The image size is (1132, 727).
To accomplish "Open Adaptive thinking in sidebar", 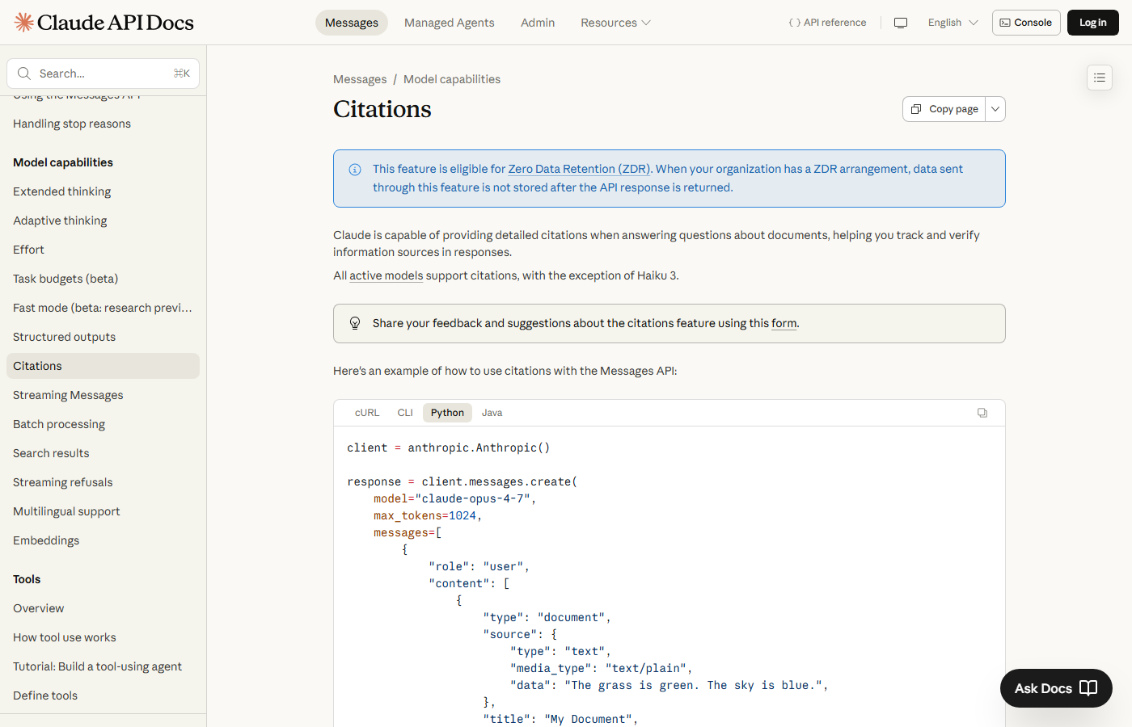I will (x=103, y=221).
